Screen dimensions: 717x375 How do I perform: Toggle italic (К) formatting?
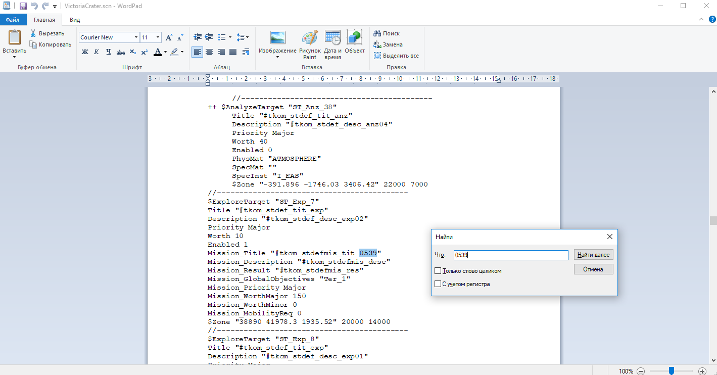pos(97,52)
